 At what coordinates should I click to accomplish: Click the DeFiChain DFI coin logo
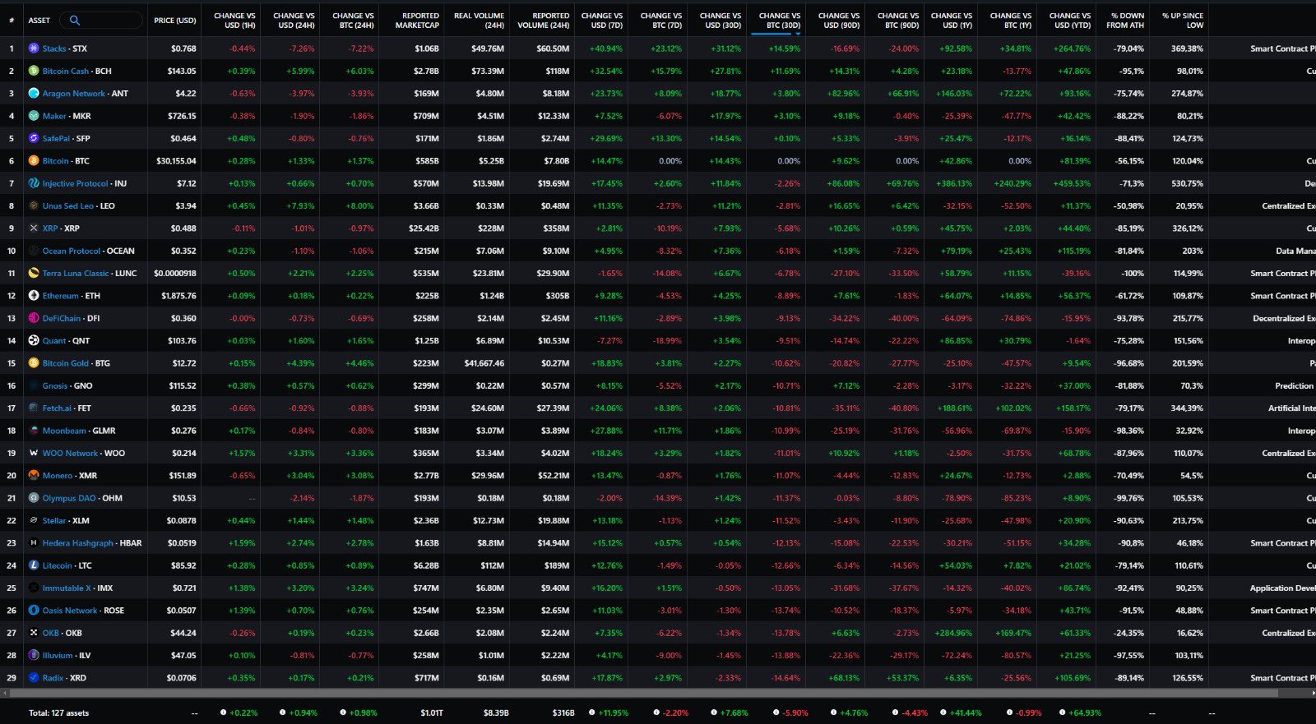pos(34,318)
